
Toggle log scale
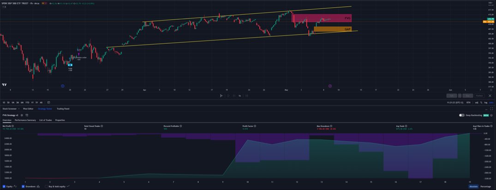[x=486, y=103]
